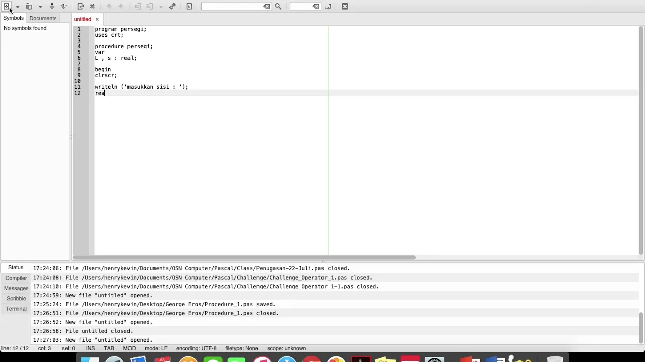
Task: Click 'scope: unknown' in status bar
Action: [286, 348]
